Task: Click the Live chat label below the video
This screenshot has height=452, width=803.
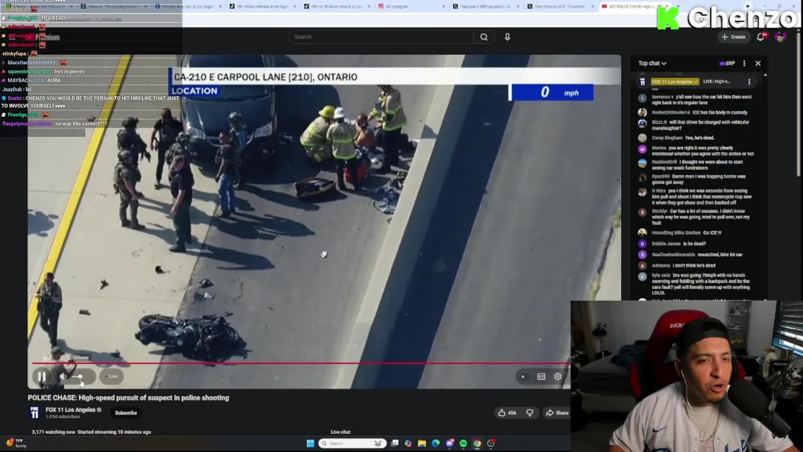Action: pyautogui.click(x=341, y=432)
